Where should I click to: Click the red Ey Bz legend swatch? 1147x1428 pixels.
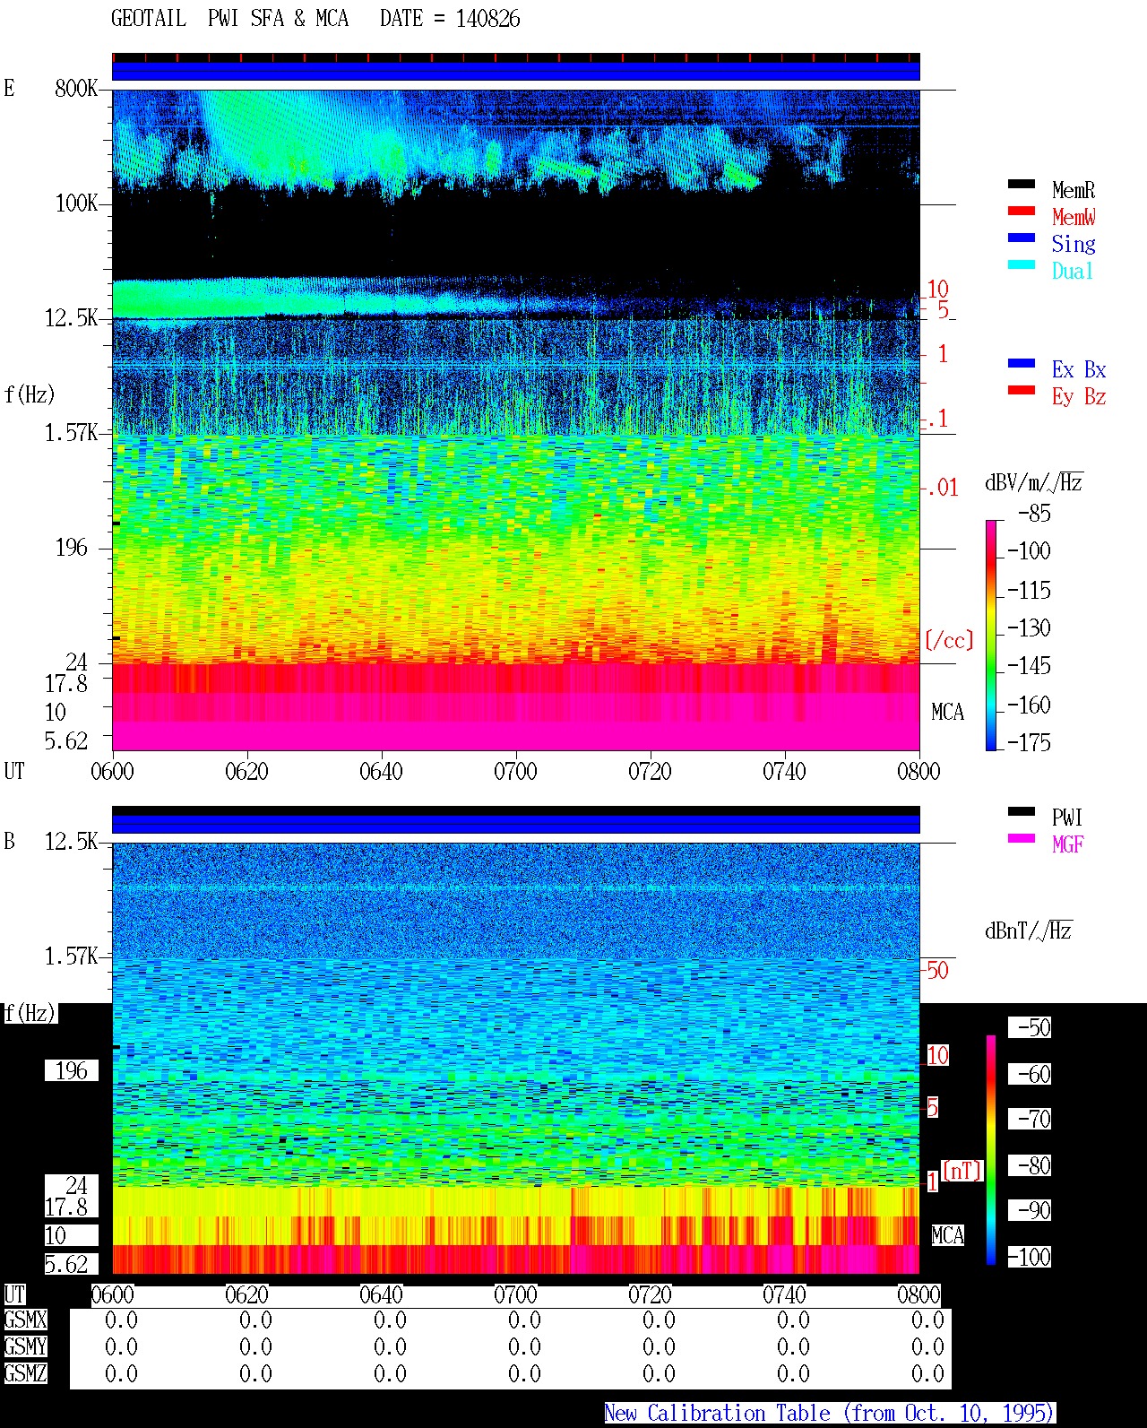[1022, 391]
